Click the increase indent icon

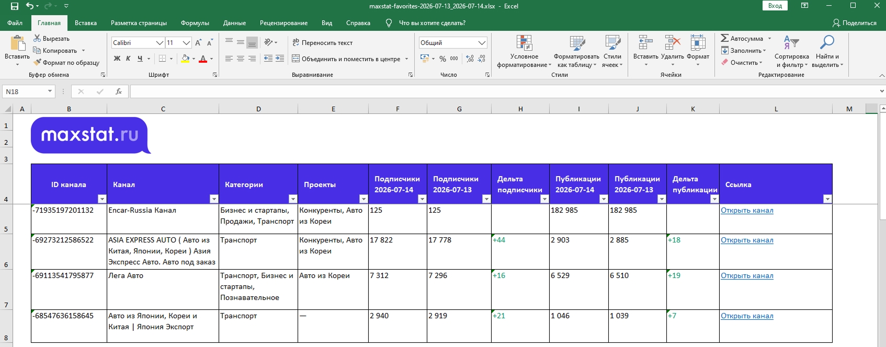click(x=280, y=59)
